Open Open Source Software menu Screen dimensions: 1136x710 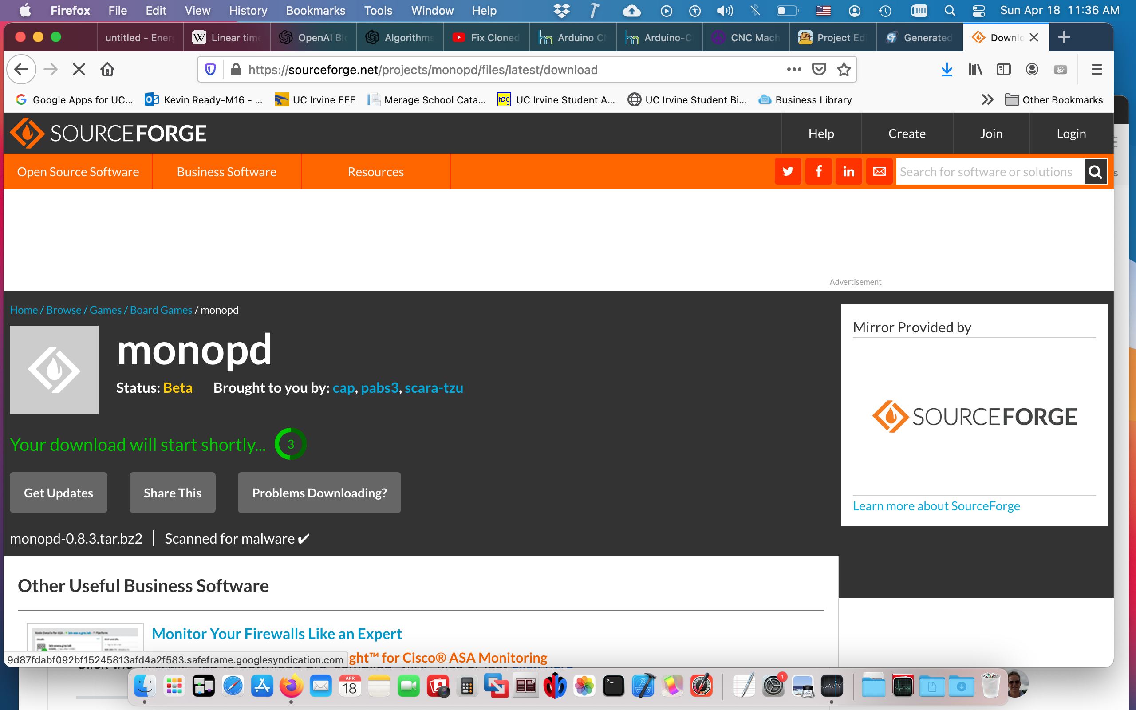click(x=78, y=171)
